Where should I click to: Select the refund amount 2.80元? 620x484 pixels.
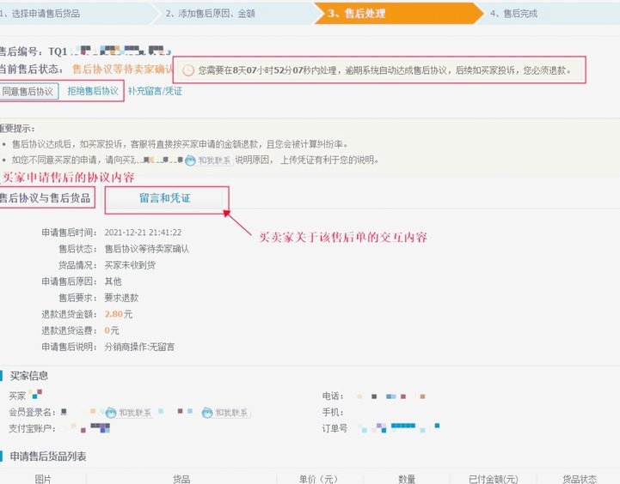(x=118, y=314)
